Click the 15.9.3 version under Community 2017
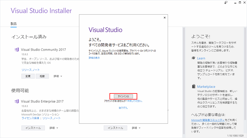 pos(25,54)
